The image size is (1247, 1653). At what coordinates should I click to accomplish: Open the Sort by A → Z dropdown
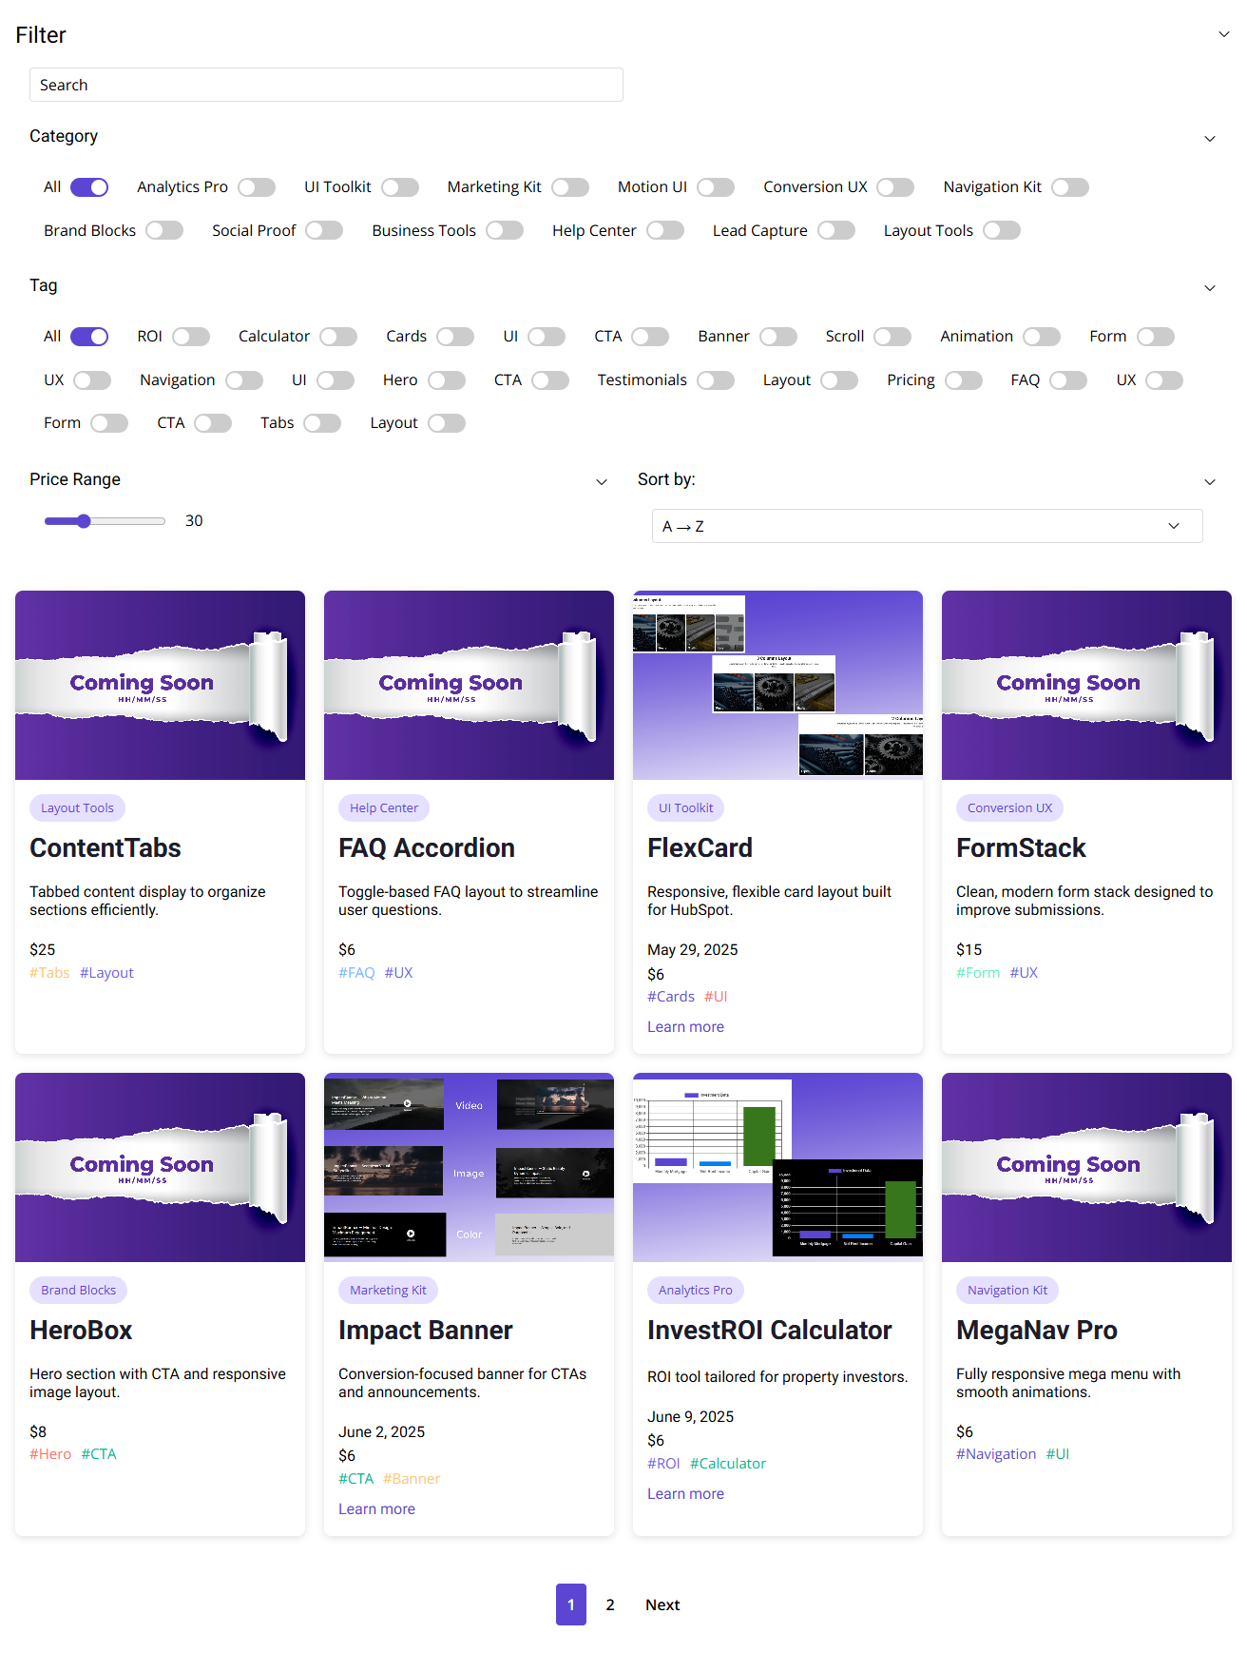click(927, 526)
